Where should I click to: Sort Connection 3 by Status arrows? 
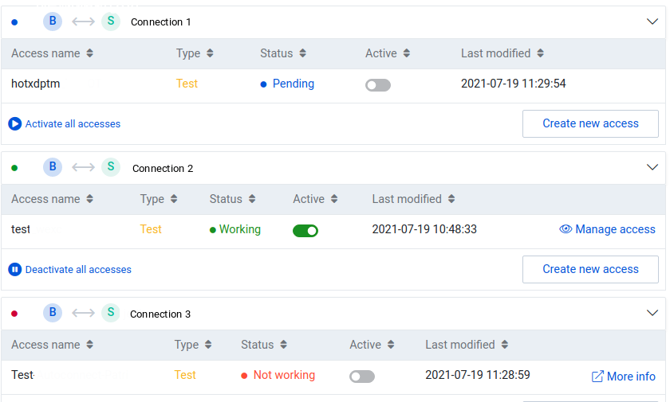(x=284, y=345)
